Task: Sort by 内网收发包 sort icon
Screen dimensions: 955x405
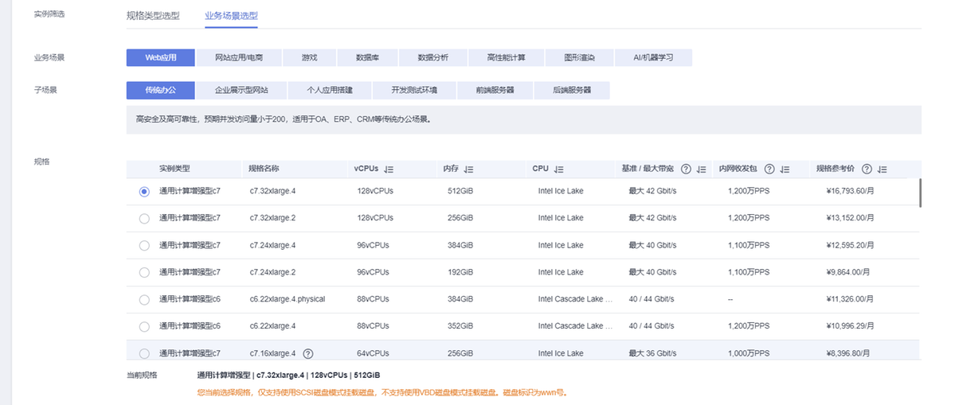Action: (x=785, y=169)
